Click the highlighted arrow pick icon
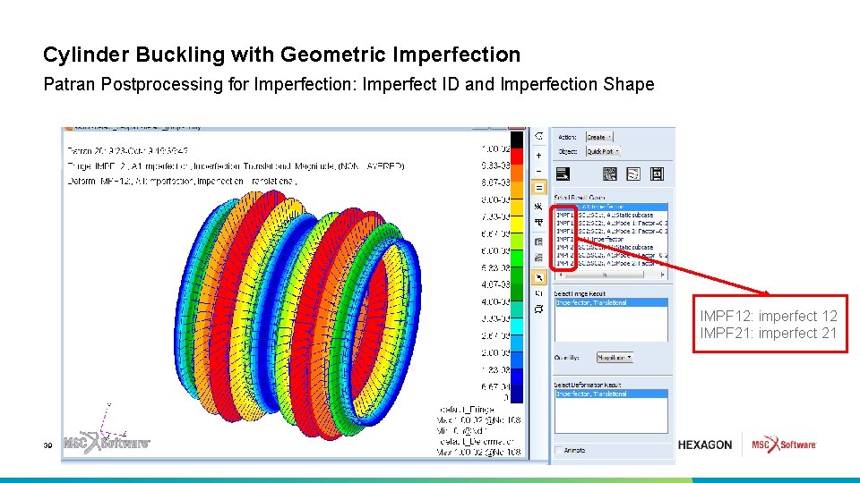The height and width of the screenshot is (483, 860). [538, 277]
